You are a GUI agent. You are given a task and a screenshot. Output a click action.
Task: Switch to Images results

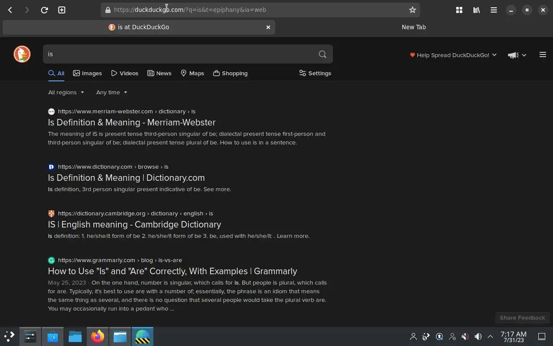[x=87, y=73]
